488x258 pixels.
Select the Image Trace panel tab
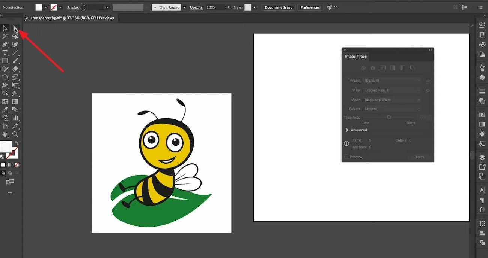356,57
